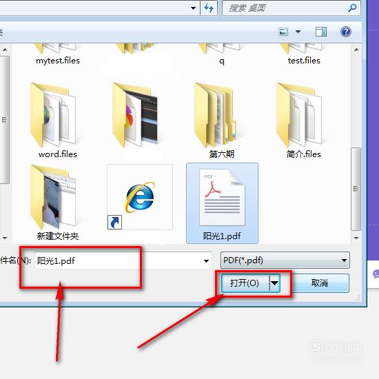Click the refresh button beside address bar
Image resolution: width=379 pixels, height=379 pixels.
[209, 8]
